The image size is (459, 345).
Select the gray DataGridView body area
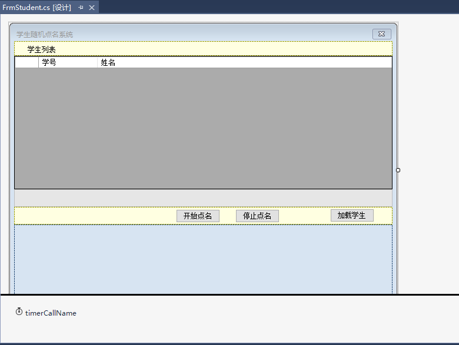pos(203,128)
